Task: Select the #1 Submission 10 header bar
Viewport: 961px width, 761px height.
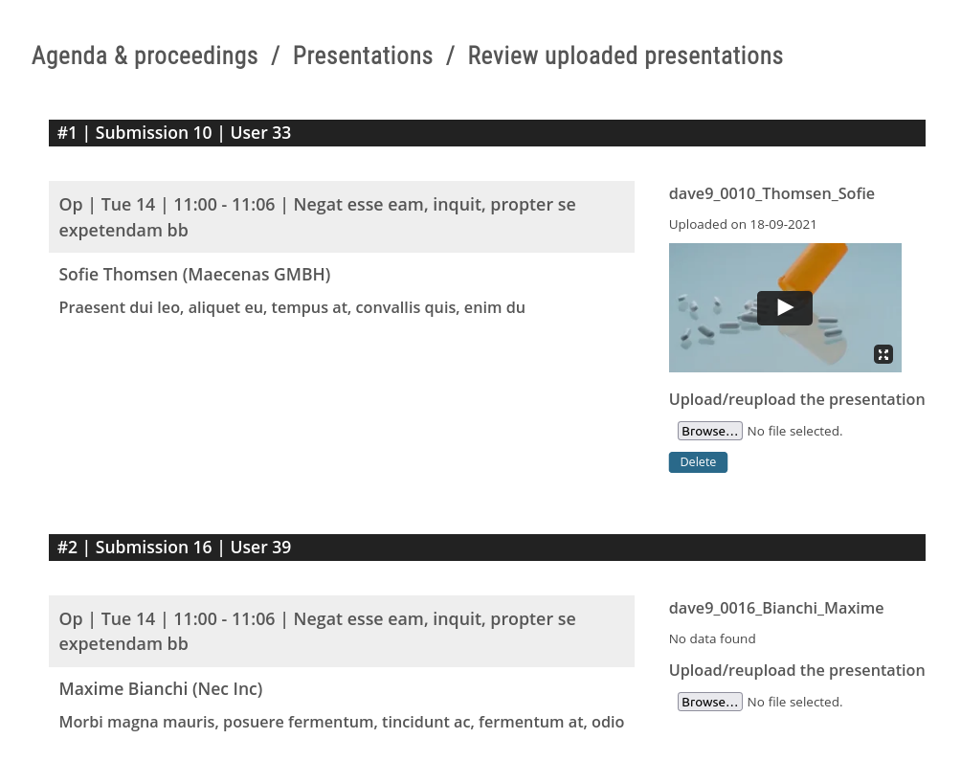Action: point(486,133)
